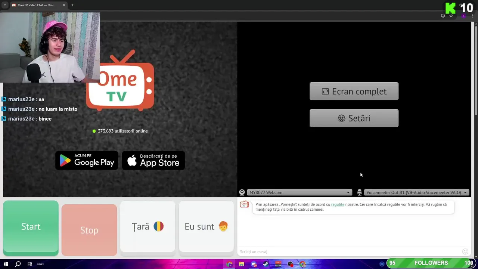Open a new browser tab
478x269 pixels.
pos(72,5)
